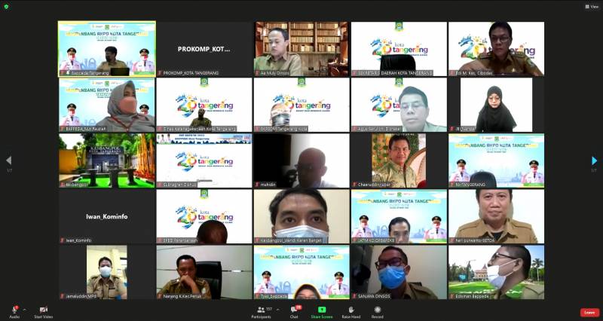Click the Sanjaya Dinsos video tile
The width and height of the screenshot is (603, 321).
398,271
